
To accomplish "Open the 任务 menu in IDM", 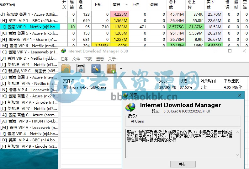I will click(64, 59).
